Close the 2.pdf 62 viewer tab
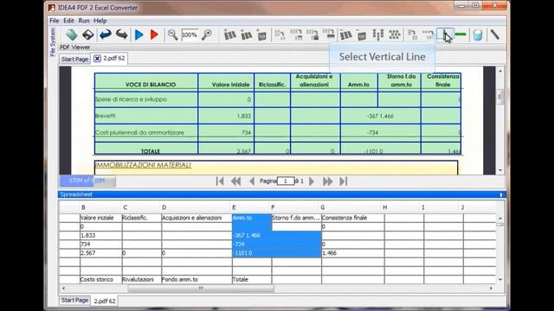Image resolution: width=554 pixels, height=311 pixels. tap(97, 59)
